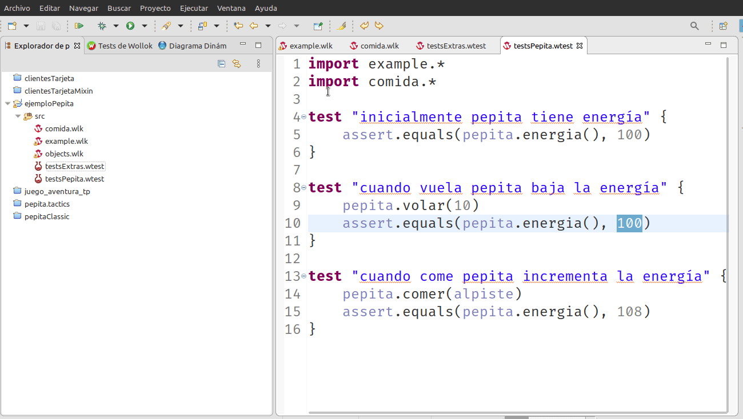Switch to the comida.wlk editor tab

pos(374,46)
